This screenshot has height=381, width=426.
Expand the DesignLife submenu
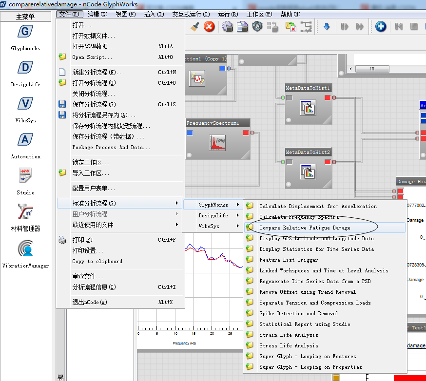[x=213, y=216]
